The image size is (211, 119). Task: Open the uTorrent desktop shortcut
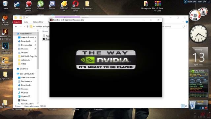(40, 5)
